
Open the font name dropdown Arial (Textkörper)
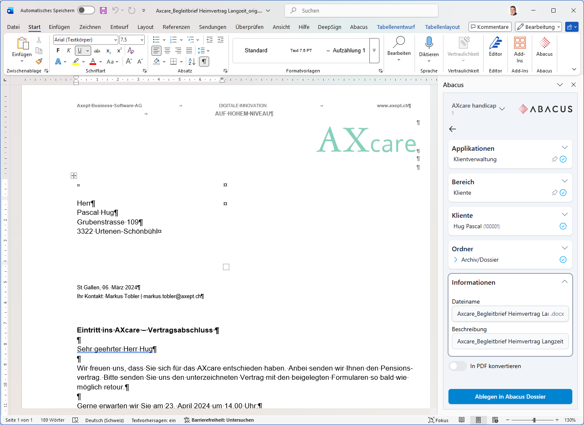[115, 40]
